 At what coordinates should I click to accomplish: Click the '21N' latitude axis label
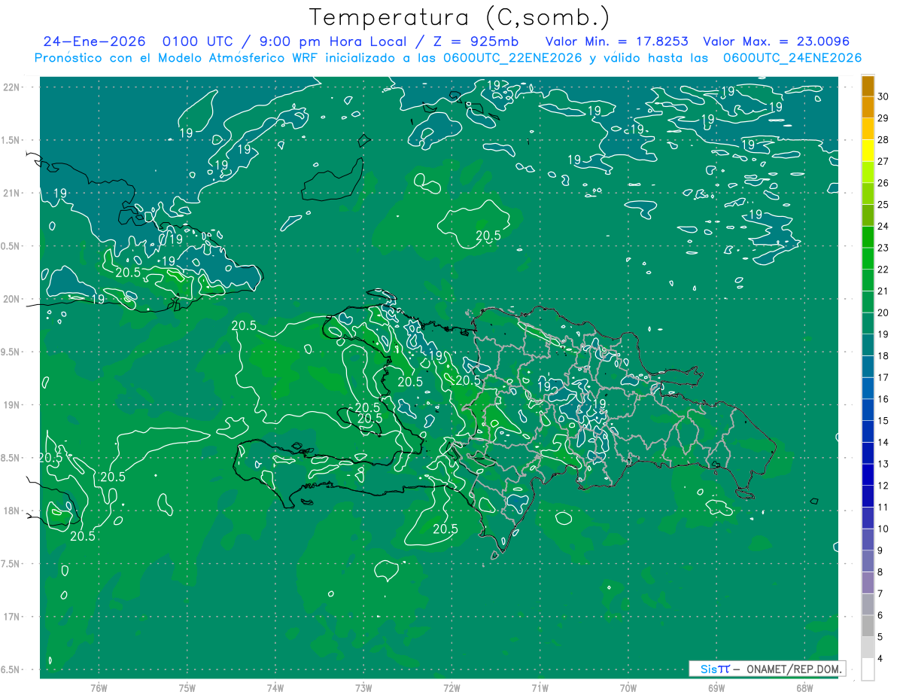[13, 193]
